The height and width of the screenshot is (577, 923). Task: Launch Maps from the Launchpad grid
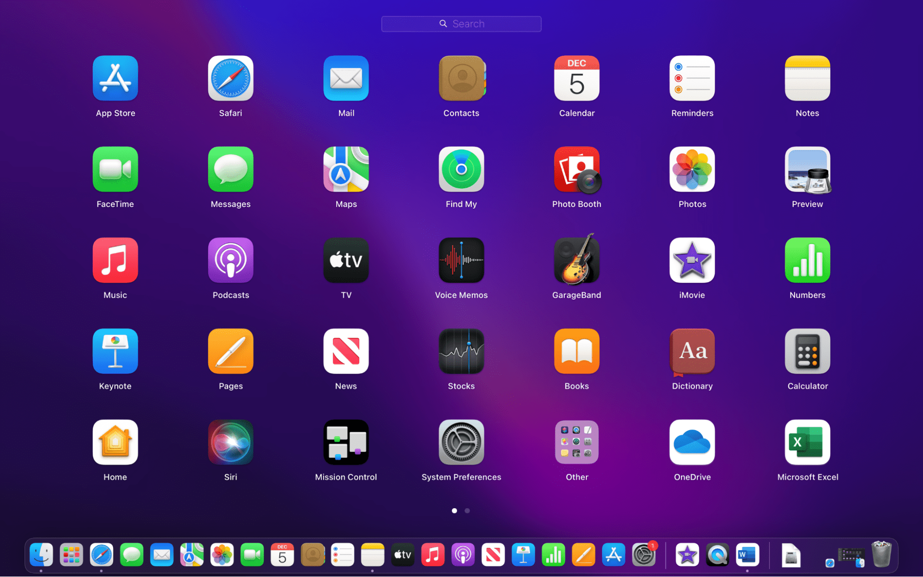click(x=346, y=169)
